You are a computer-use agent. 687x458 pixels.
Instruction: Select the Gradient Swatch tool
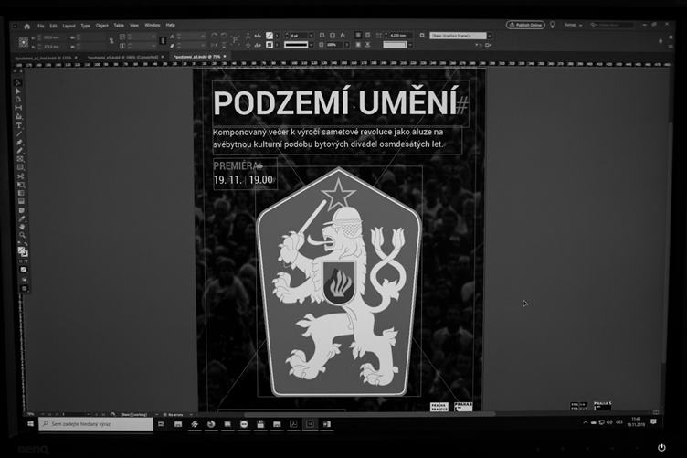(21, 193)
